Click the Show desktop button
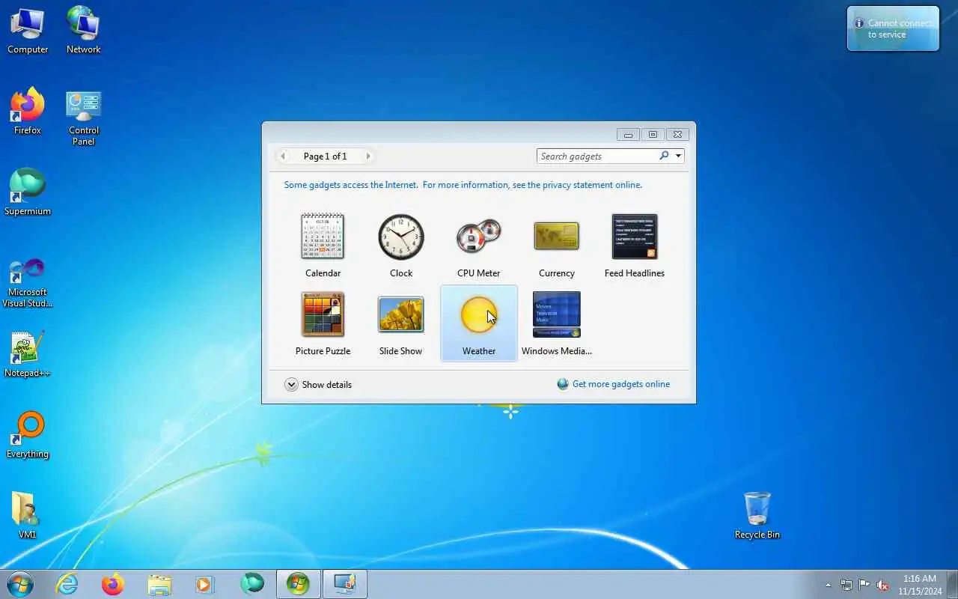The image size is (958, 599). (953, 585)
